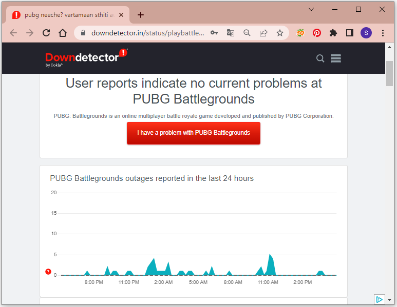The height and width of the screenshot is (307, 397).
Task: Click the 2:00 PM axis label
Action: (303, 282)
